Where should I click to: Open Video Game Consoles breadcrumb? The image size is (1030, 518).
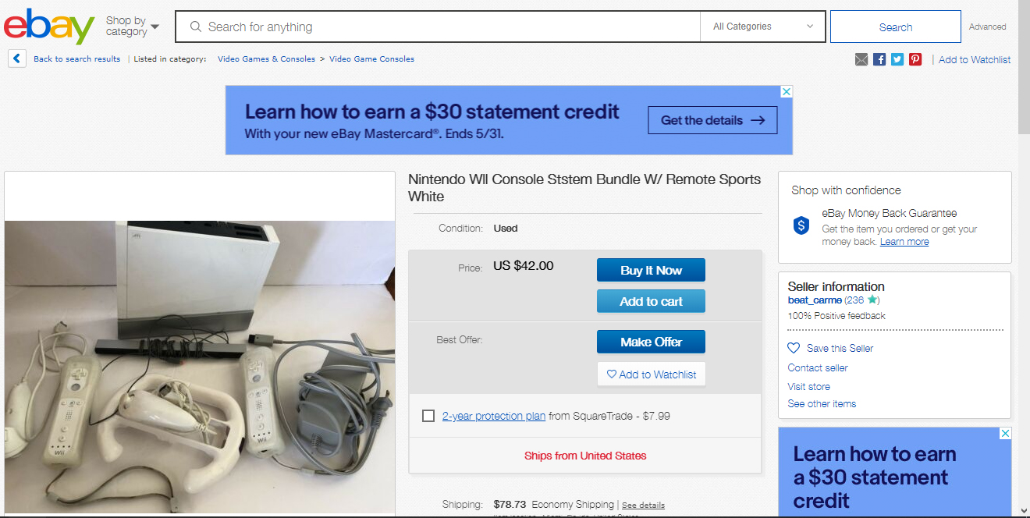[371, 59]
